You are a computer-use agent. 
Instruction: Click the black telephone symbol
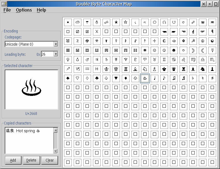click(x=203, y=22)
